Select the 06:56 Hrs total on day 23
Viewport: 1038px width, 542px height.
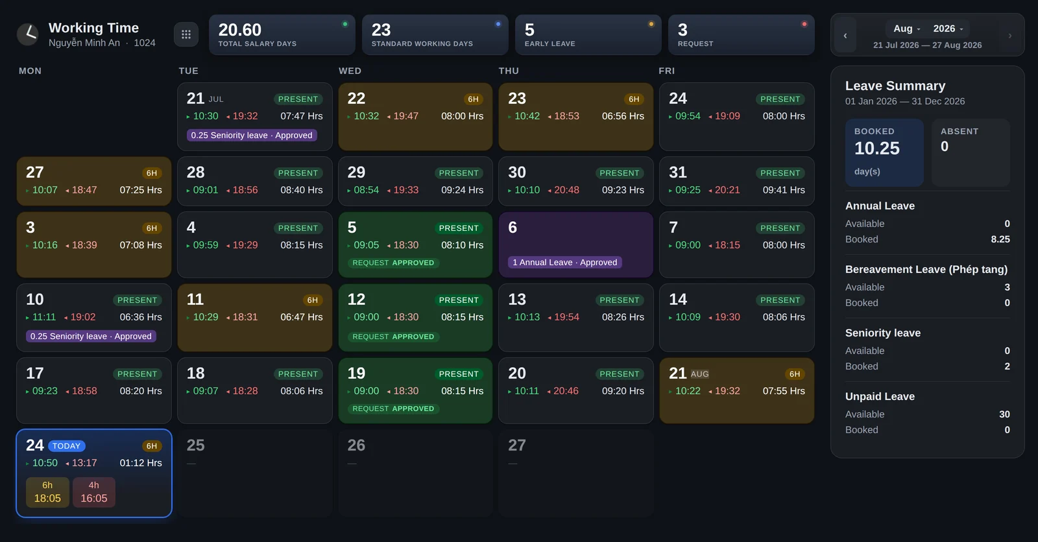[623, 116]
